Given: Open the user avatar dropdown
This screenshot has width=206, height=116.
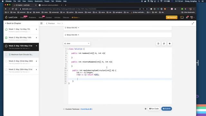Looking at the screenshot, I should point(192,17).
